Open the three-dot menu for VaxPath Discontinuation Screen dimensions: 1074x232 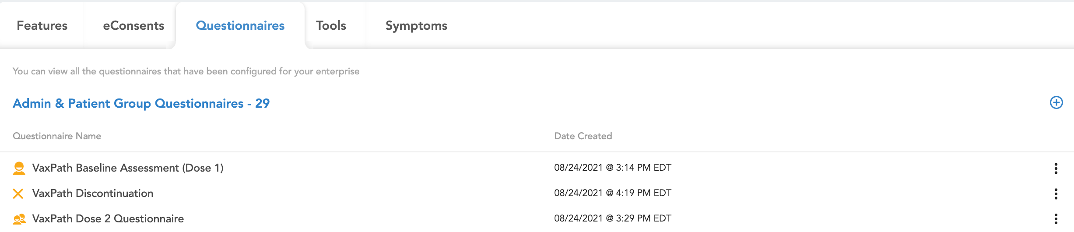[x=1056, y=193]
